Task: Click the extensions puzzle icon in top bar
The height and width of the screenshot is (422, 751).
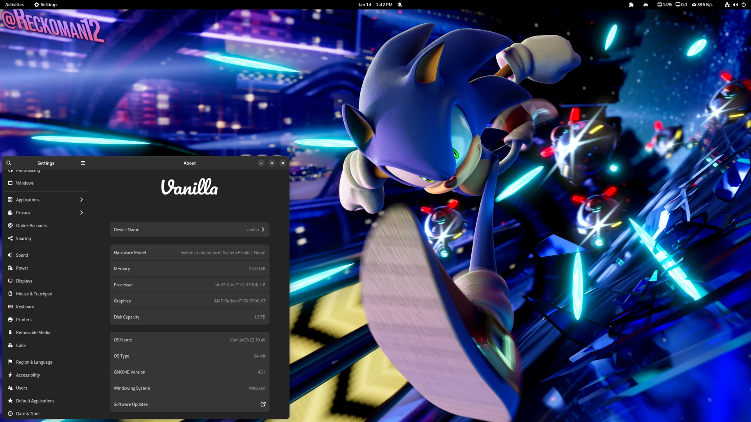Action: tap(631, 5)
